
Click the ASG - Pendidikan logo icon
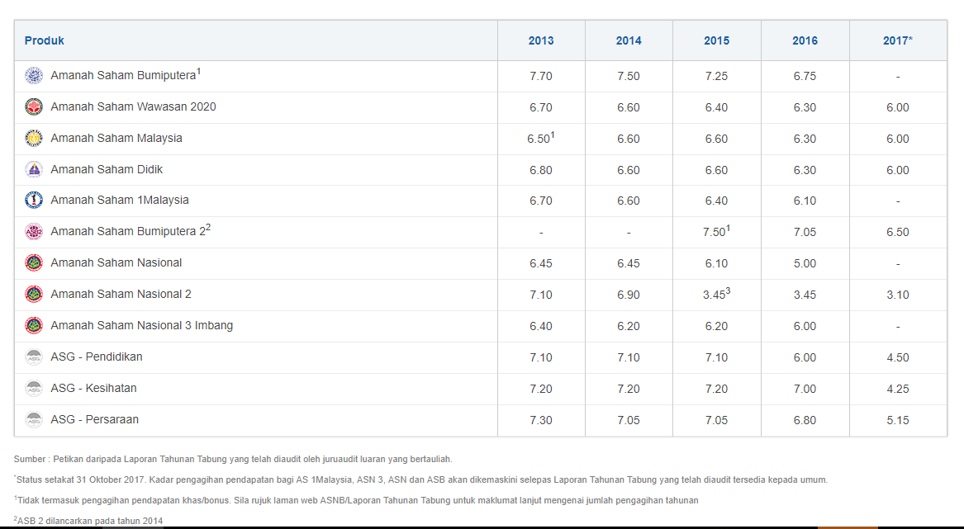[x=34, y=357]
